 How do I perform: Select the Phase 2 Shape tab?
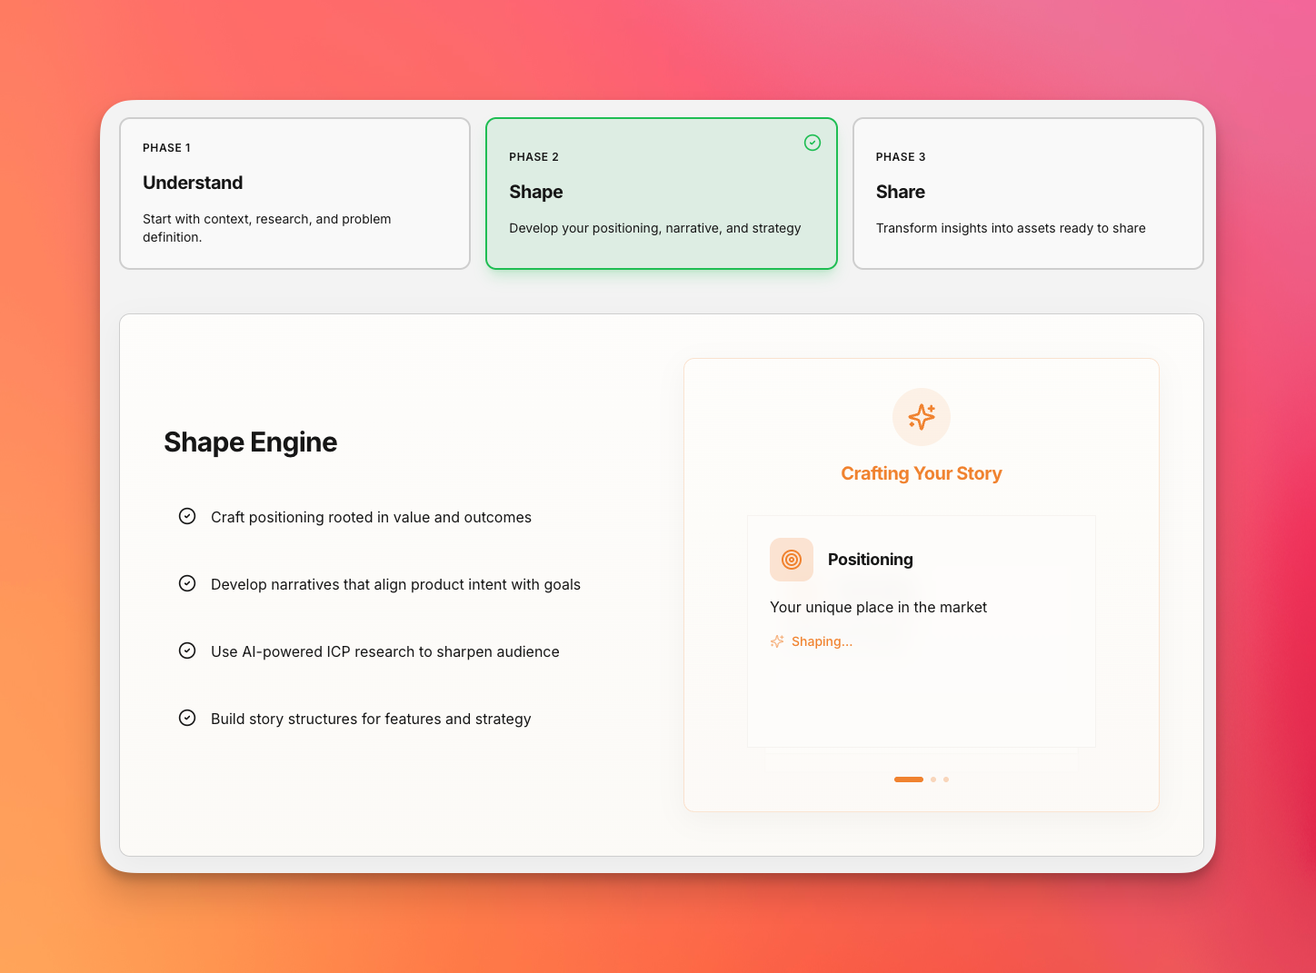click(661, 194)
